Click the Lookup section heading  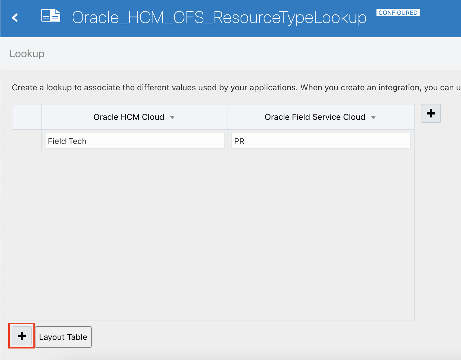click(x=27, y=54)
